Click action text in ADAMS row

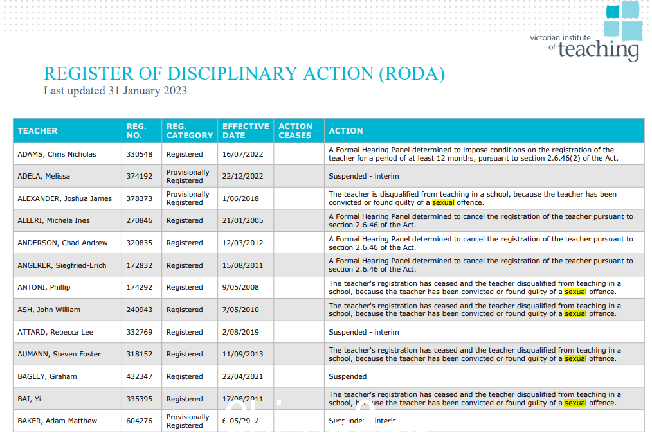coord(473,154)
